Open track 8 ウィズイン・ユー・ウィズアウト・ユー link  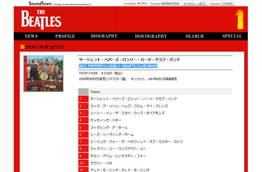[x=118, y=149]
